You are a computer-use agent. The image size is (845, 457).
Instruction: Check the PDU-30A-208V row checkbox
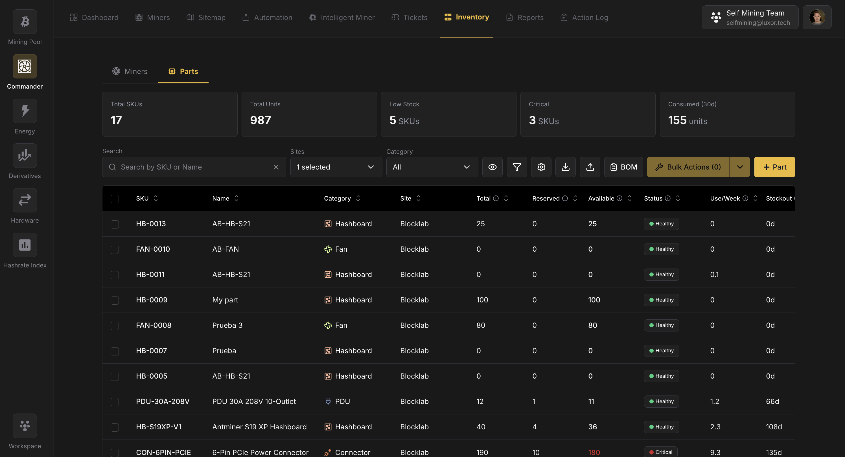click(x=115, y=402)
